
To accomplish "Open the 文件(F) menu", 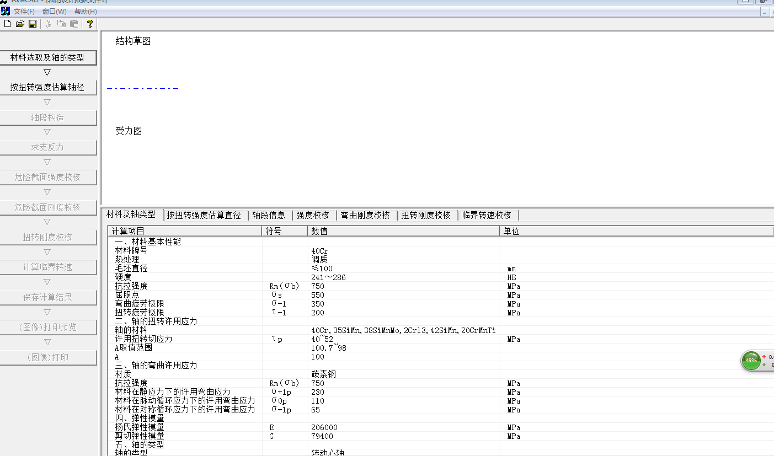I will pyautogui.click(x=24, y=12).
